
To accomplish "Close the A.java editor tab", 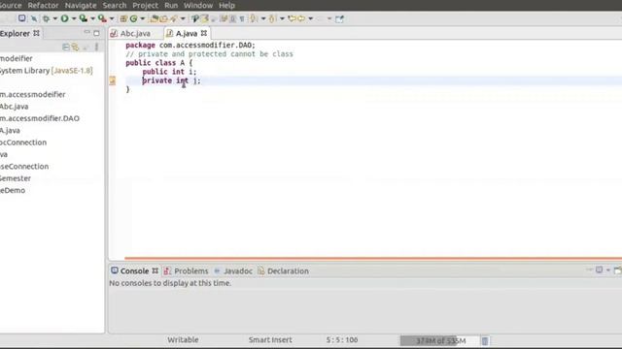I will tap(204, 33).
